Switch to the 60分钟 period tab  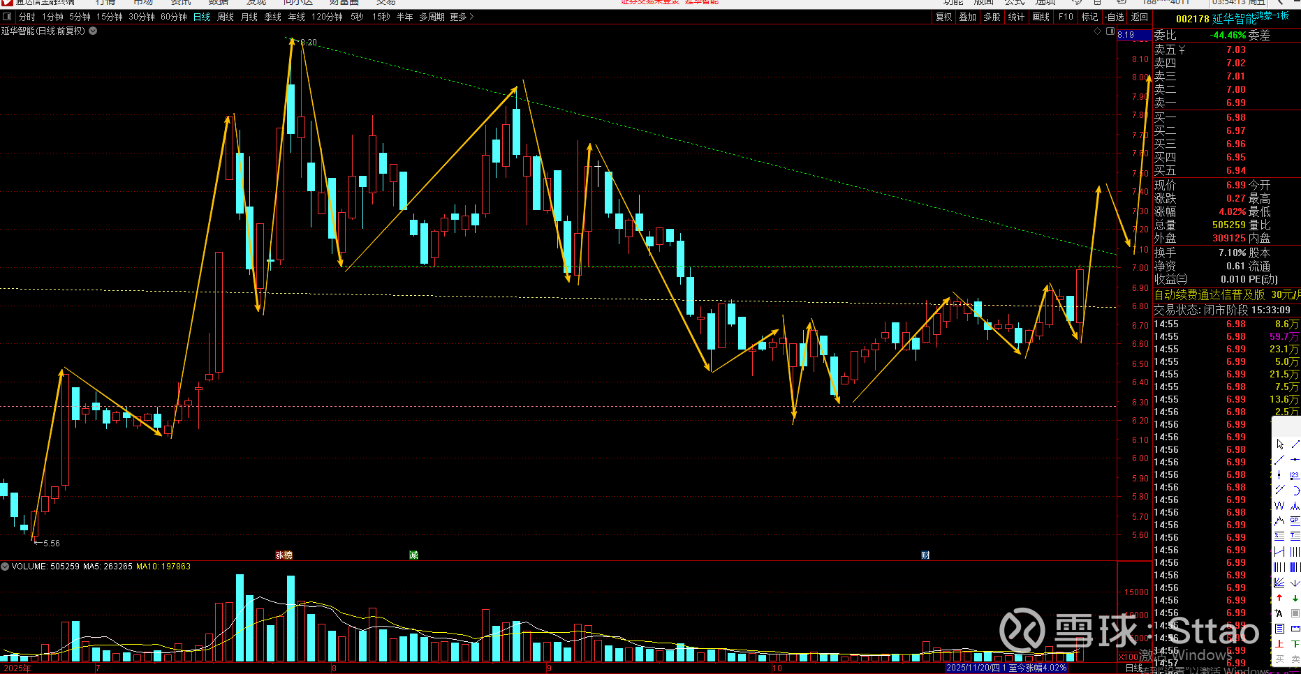tap(174, 17)
